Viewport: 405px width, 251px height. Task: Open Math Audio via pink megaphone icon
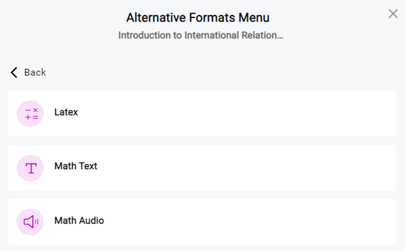point(30,222)
